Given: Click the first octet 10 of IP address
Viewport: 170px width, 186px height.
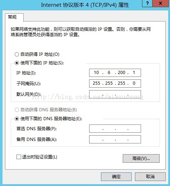Looking at the screenshot, I should [x=96, y=73].
